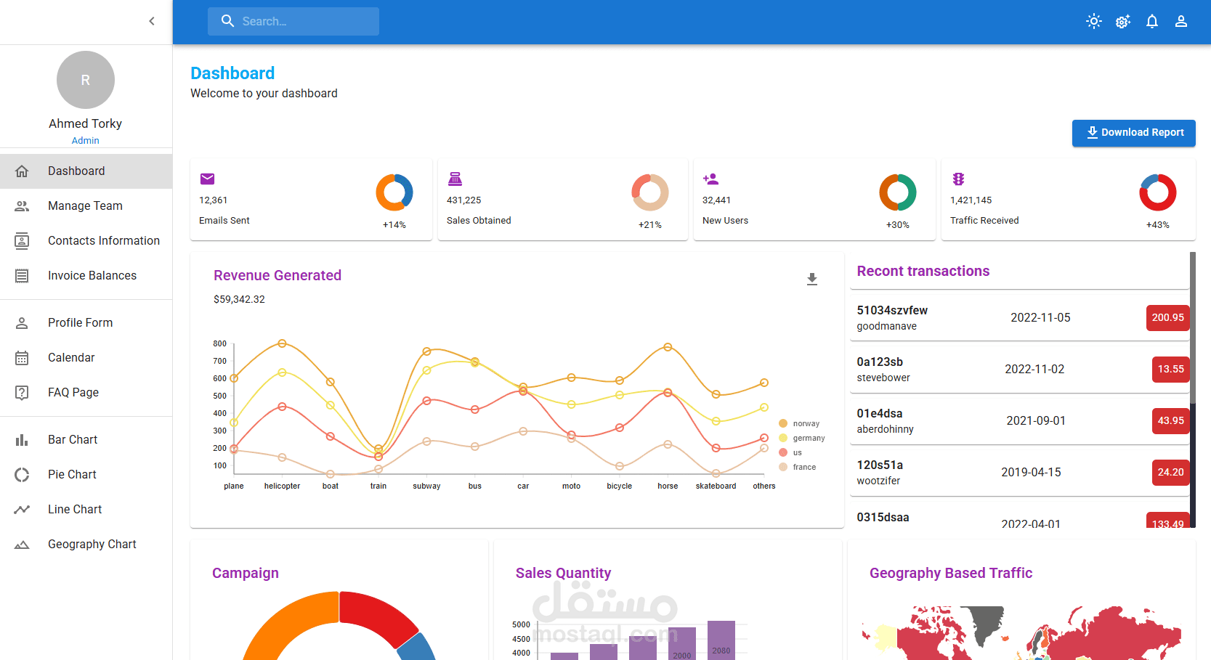The width and height of the screenshot is (1211, 660).
Task: Download the Revenue Generated chart
Action: 812,279
